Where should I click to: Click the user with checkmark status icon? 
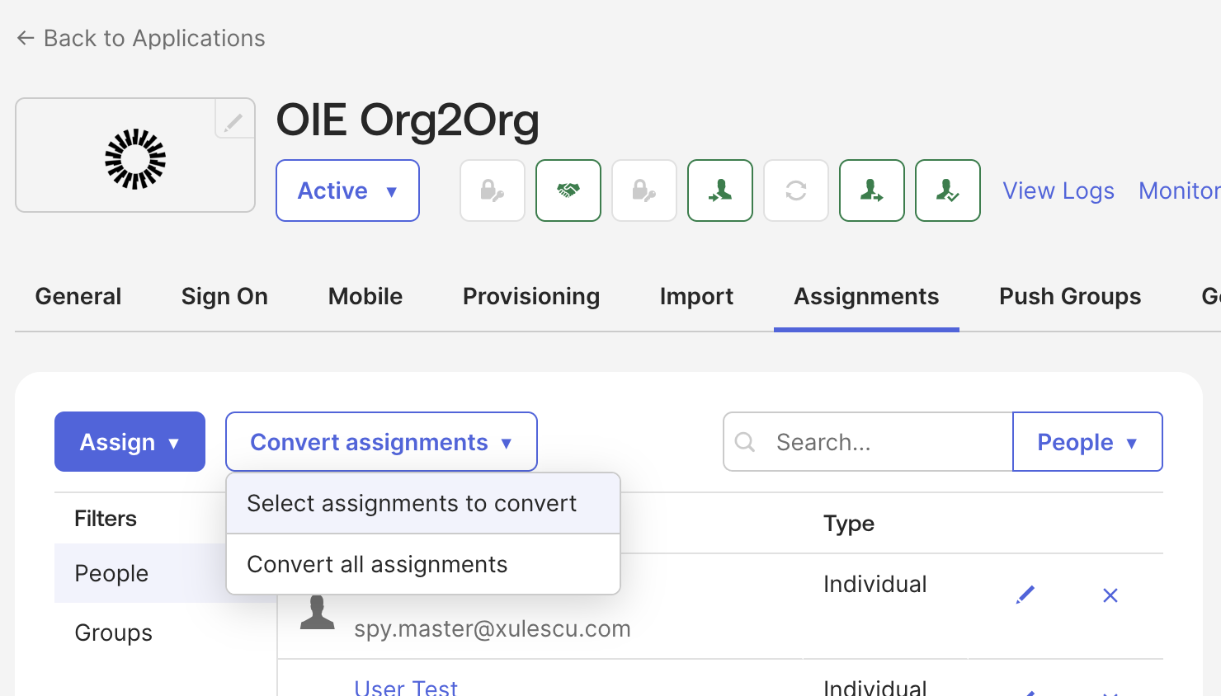pyautogui.click(x=947, y=190)
